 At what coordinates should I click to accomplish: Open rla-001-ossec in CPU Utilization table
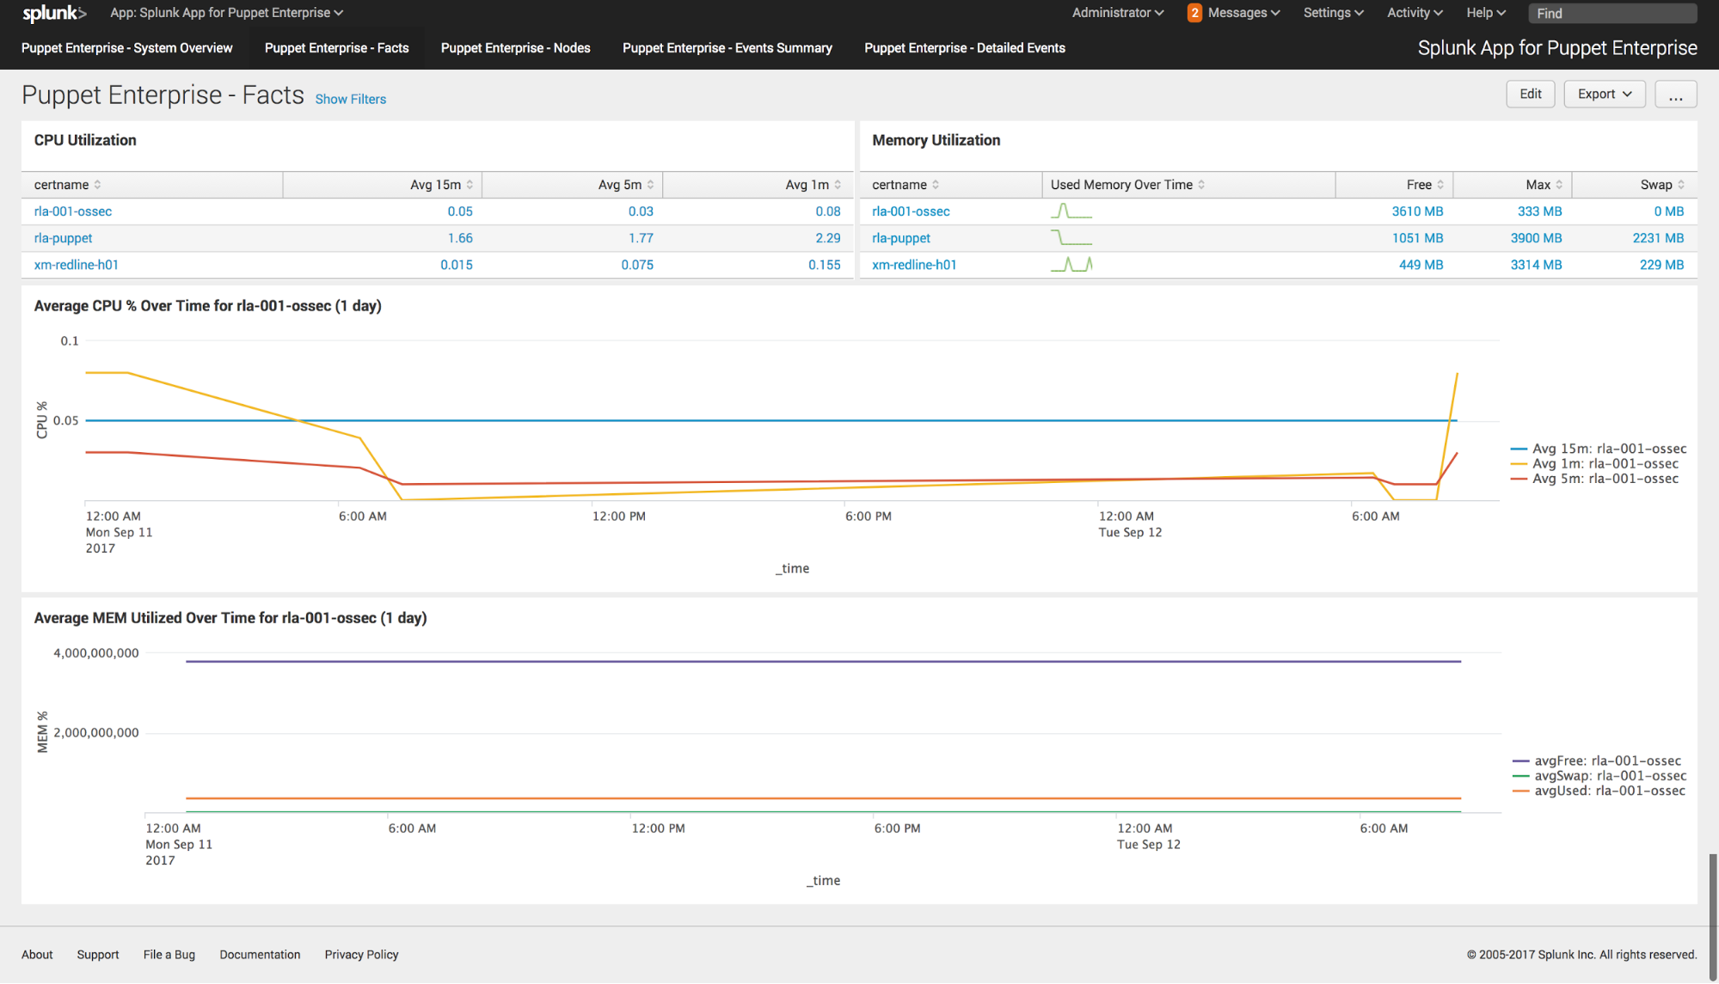click(x=73, y=211)
